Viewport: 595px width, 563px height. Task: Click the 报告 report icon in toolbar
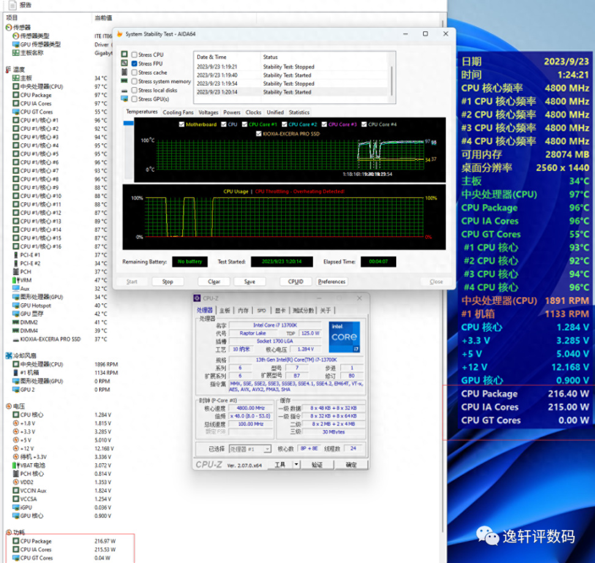(x=13, y=5)
